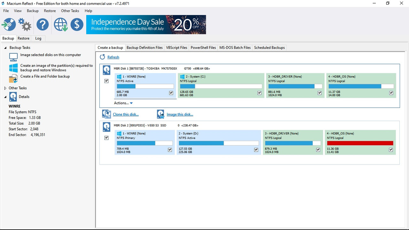Screen dimensions: 409x230
Task: Open the VBScript Files tab
Action: click(177, 48)
